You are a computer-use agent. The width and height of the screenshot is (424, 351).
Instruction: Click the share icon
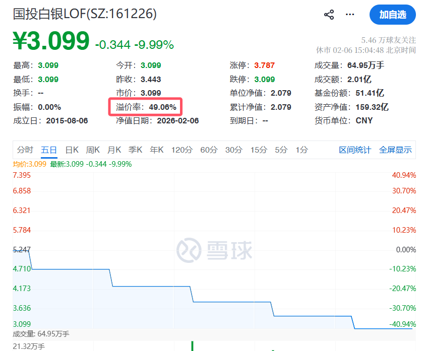[x=329, y=15]
